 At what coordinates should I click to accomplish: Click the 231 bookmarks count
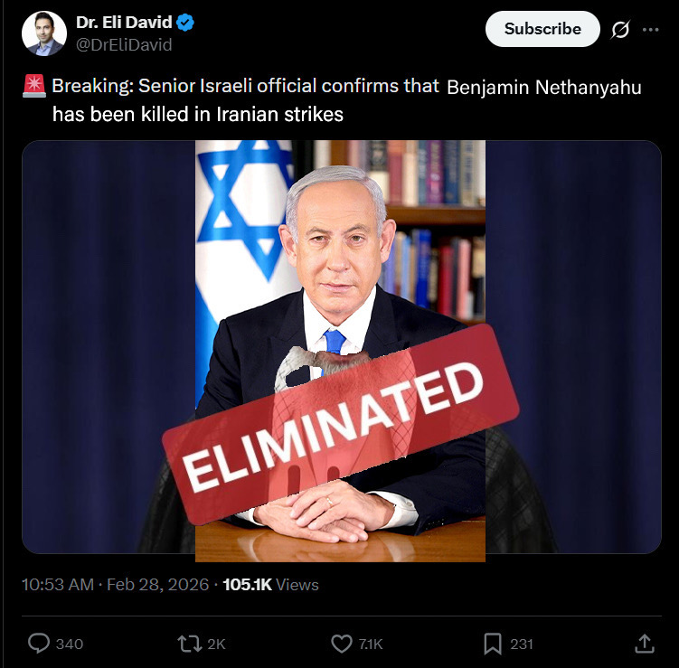[522, 644]
